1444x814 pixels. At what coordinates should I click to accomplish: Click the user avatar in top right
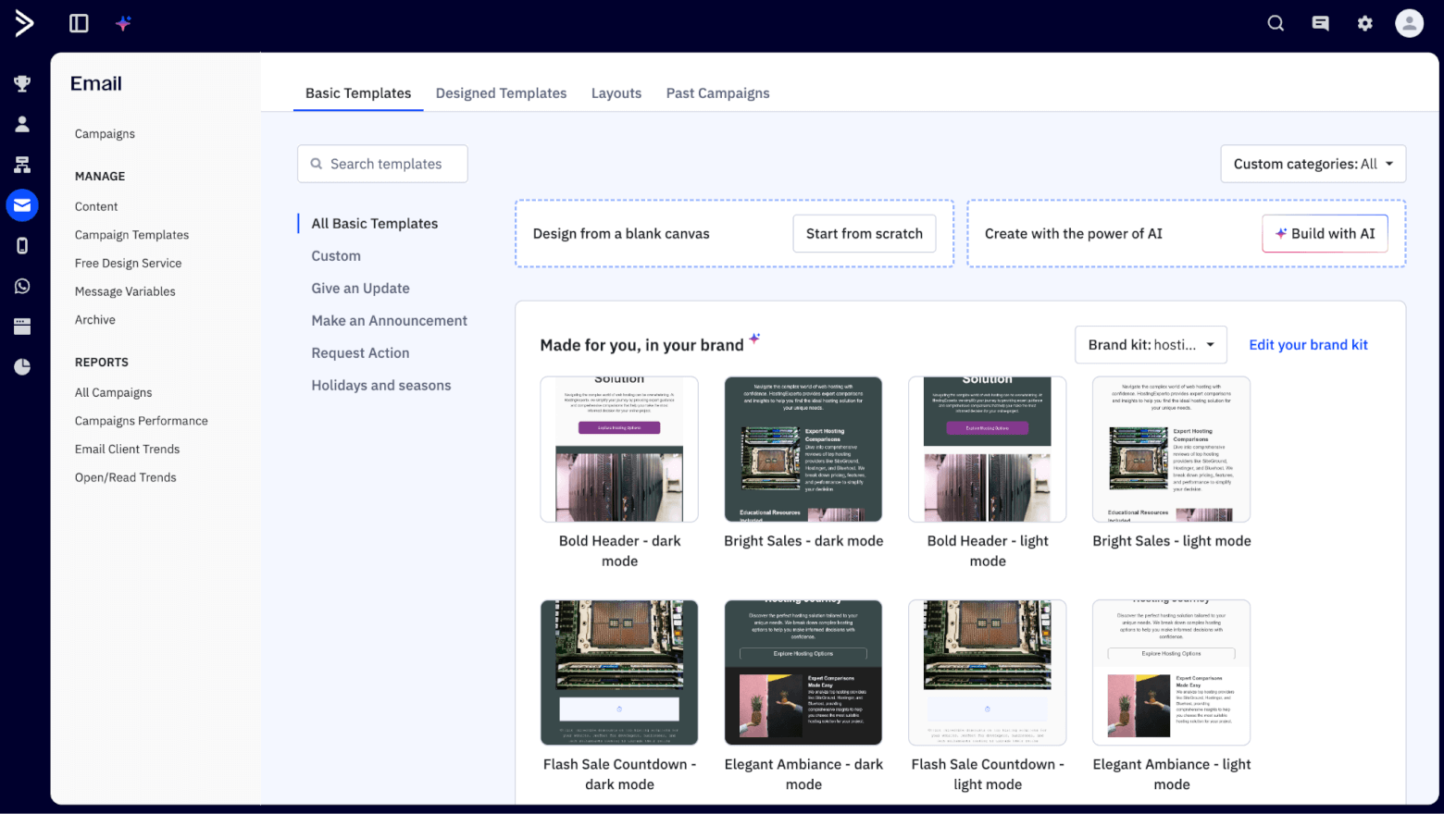coord(1409,23)
